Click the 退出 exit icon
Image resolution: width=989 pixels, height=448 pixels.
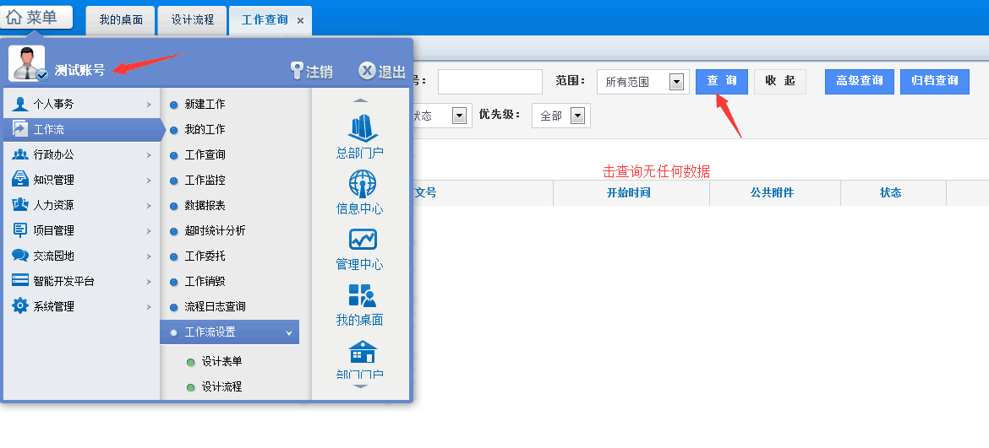pos(367,71)
